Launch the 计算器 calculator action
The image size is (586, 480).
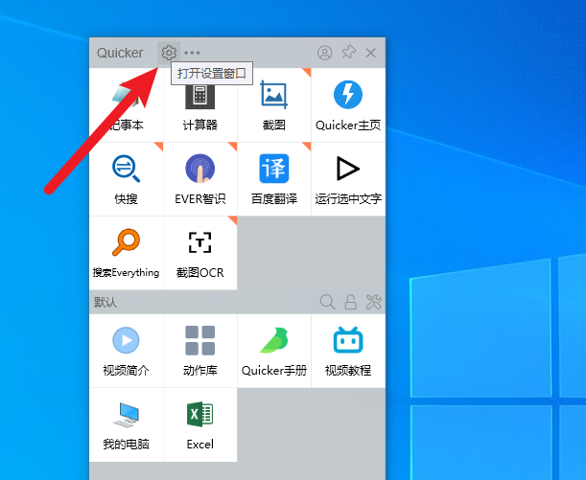200,104
